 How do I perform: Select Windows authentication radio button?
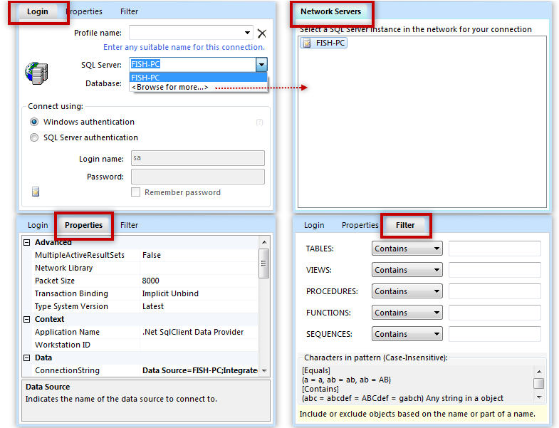click(x=34, y=122)
